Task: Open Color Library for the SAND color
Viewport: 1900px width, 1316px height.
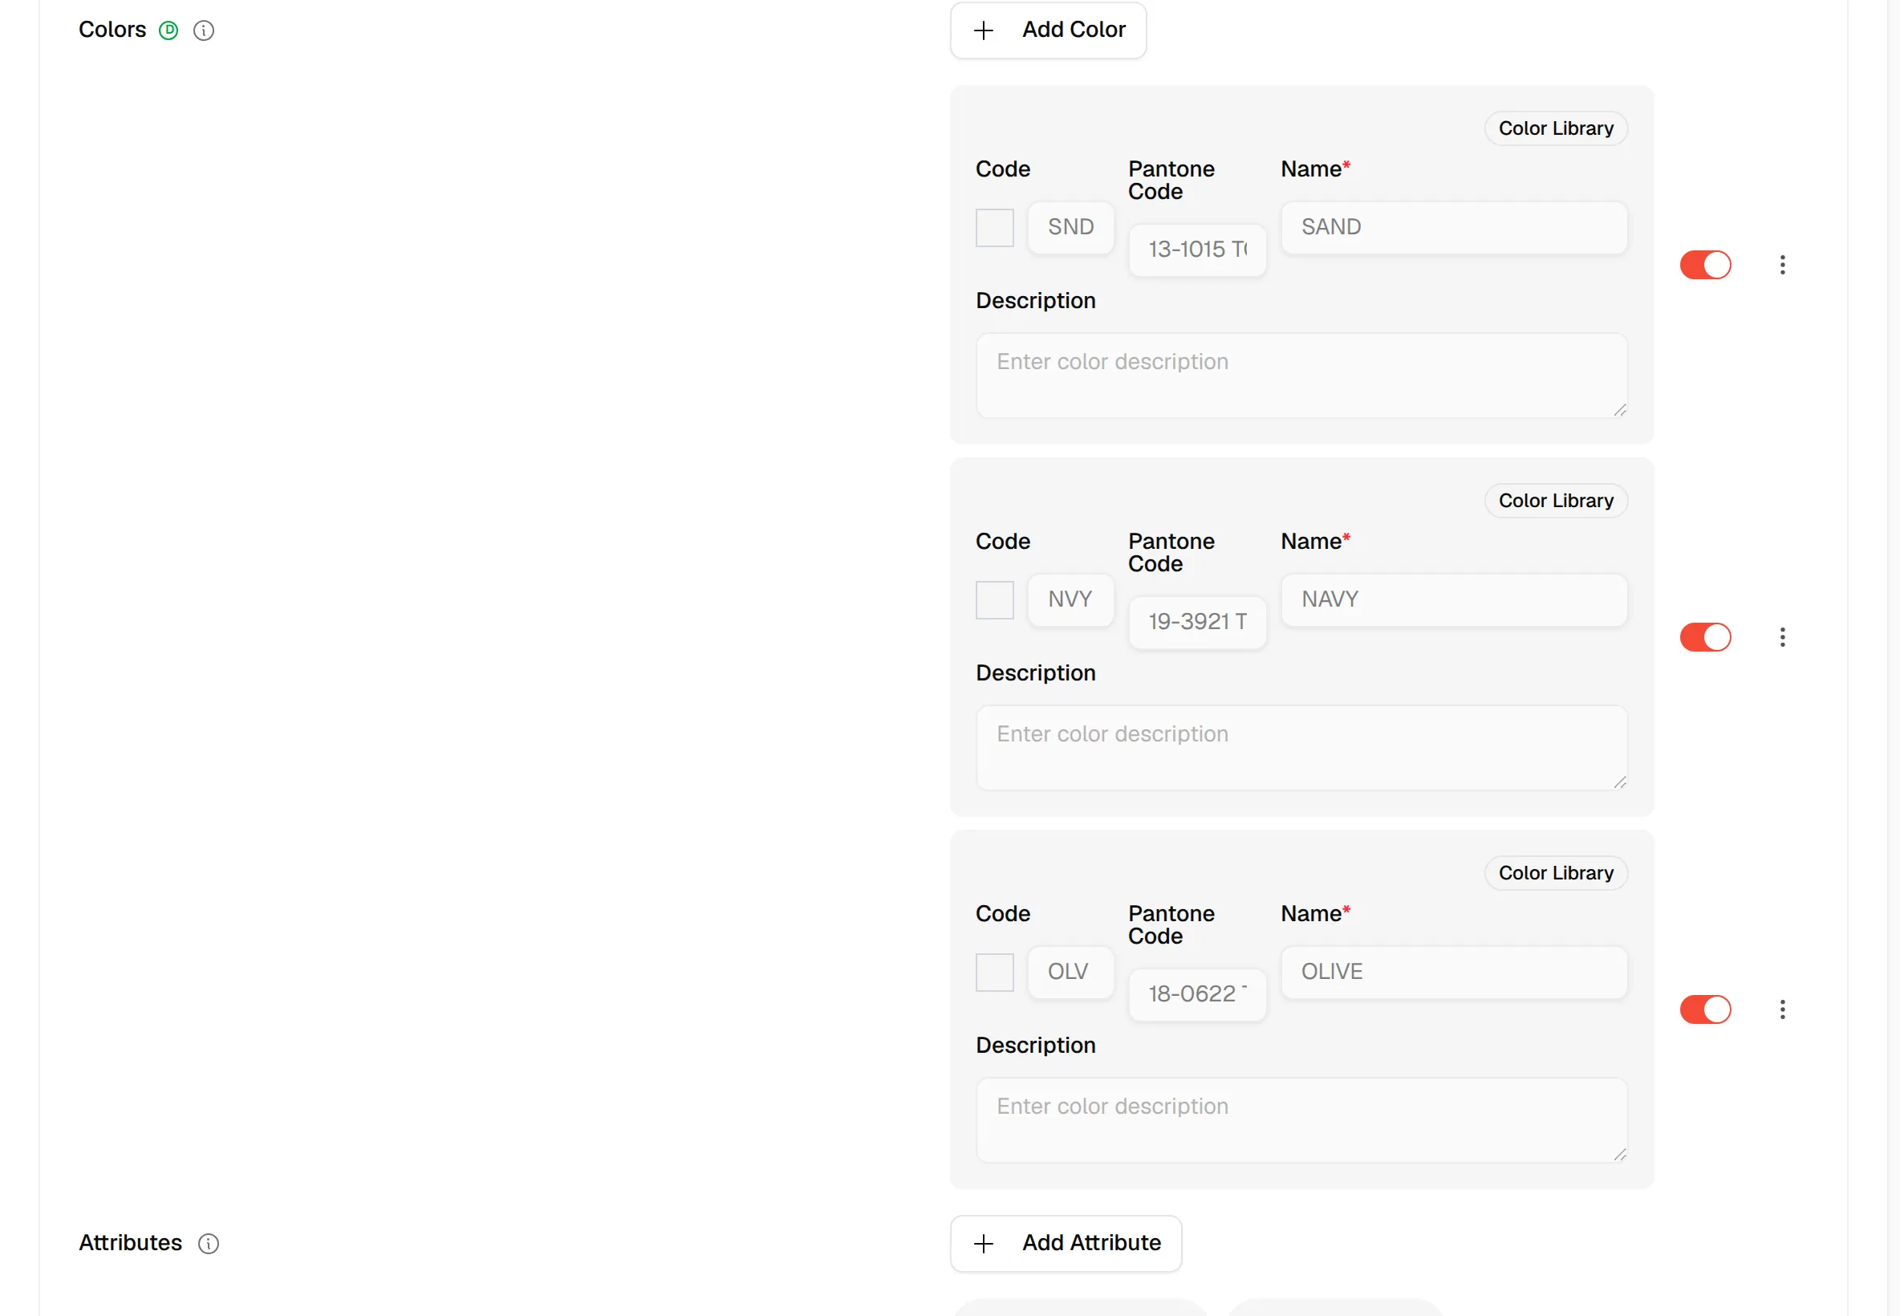Action: (x=1556, y=128)
